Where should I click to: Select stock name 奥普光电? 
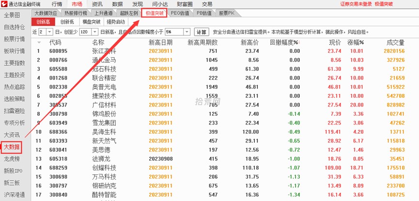(104, 87)
